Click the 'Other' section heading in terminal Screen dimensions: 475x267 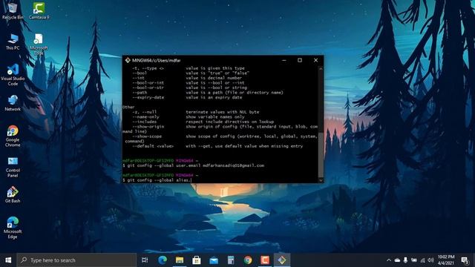coord(128,107)
